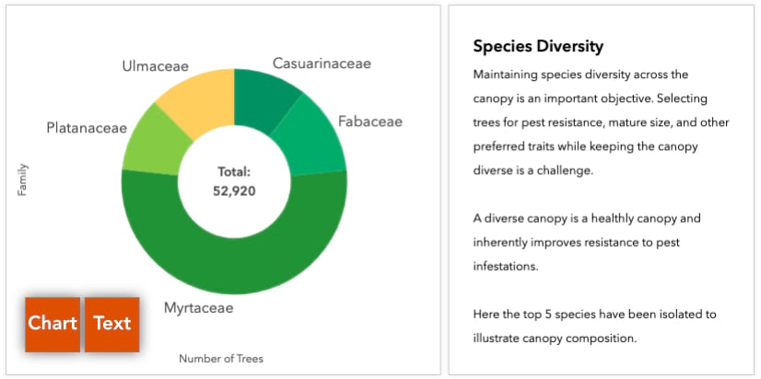The image size is (761, 379).
Task: Select the Fabaceae chart slice
Action: click(313, 141)
